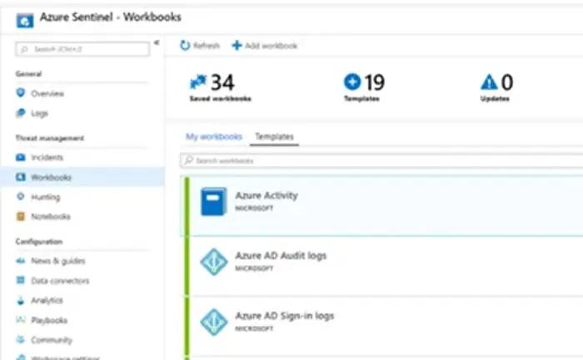The width and height of the screenshot is (583, 360).
Task: Click the Threat management section heading
Action: pyautogui.click(x=50, y=138)
